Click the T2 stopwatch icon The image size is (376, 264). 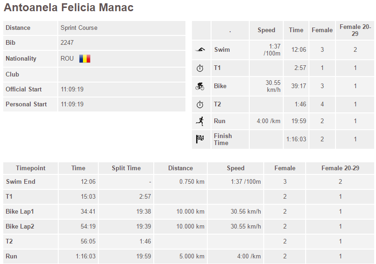click(x=200, y=104)
